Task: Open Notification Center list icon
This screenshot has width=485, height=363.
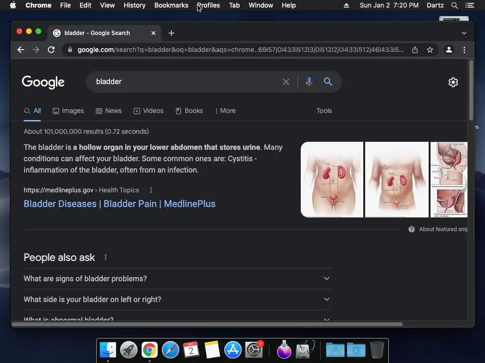Action: coord(469,5)
